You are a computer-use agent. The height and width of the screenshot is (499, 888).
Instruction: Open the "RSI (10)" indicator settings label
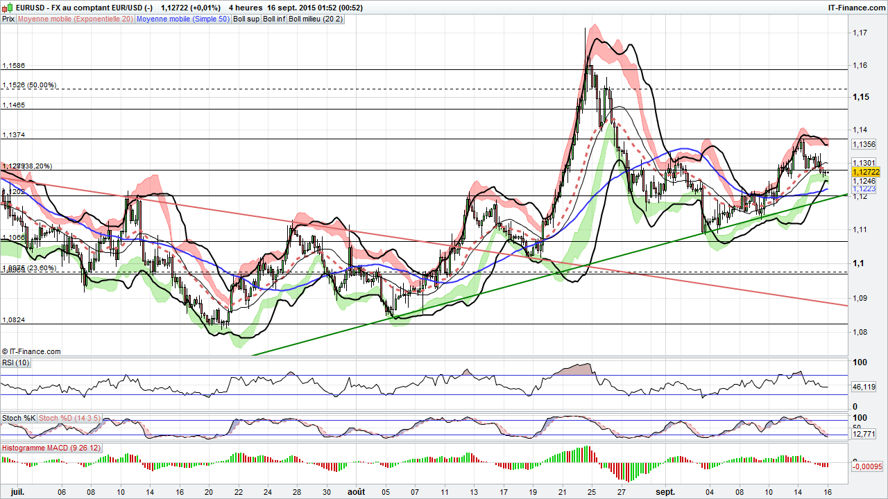pos(15,362)
